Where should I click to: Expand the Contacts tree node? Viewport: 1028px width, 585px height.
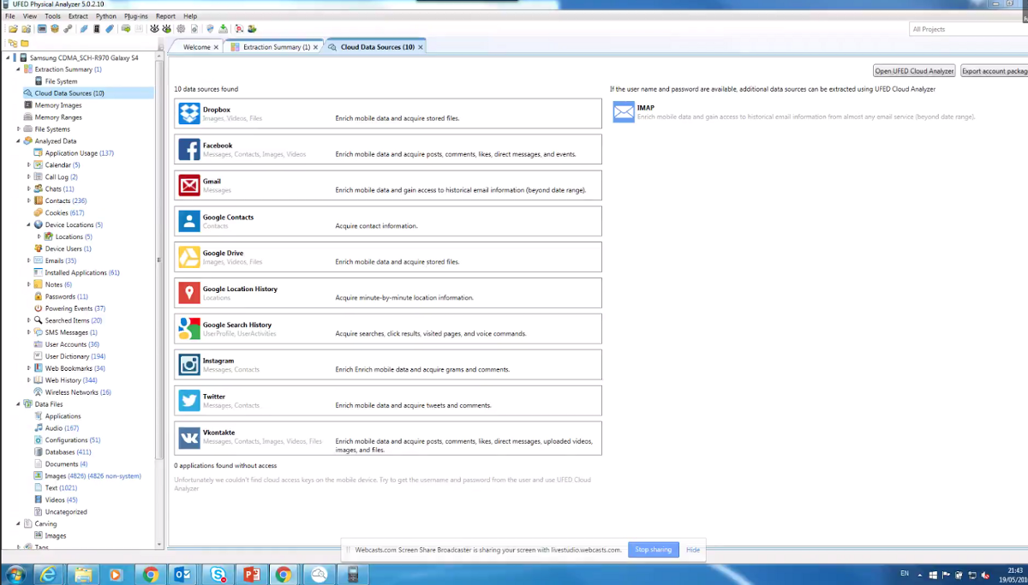tap(28, 201)
